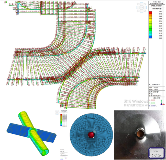Select the left face box of view navigator
166x160 pixels.
click(x=138, y=8)
